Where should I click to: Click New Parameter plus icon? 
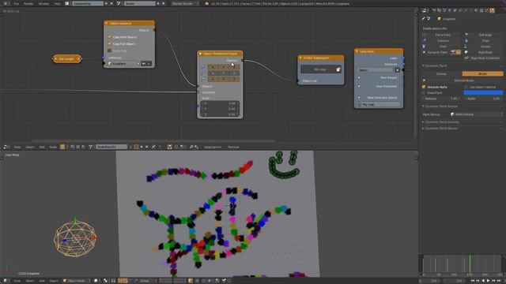pos(359,86)
